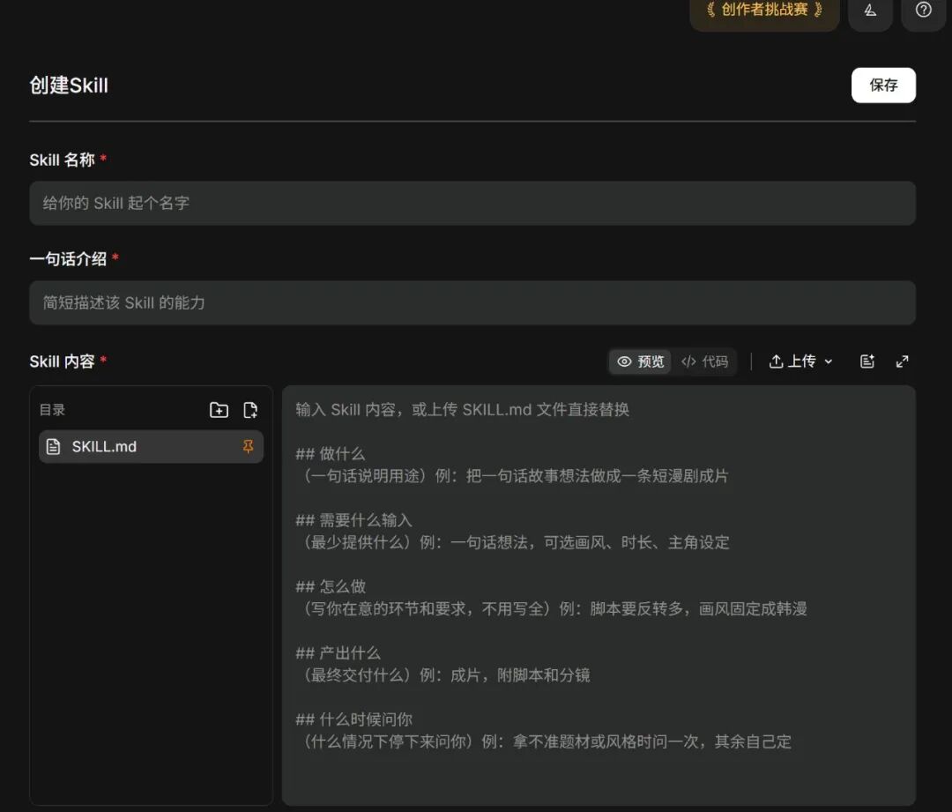Select the SKILL.md file
The width and height of the screenshot is (952, 812).
pos(152,446)
